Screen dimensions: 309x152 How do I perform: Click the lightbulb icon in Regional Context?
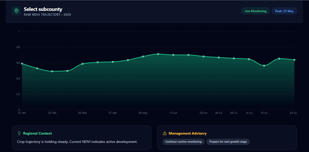19,133
